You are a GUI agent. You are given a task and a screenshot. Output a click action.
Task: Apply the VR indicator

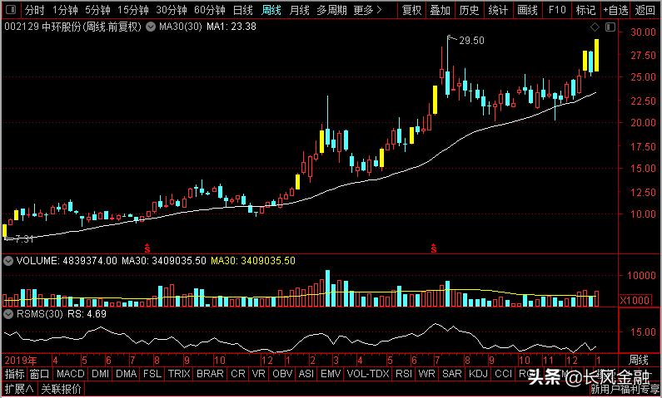coord(258,374)
